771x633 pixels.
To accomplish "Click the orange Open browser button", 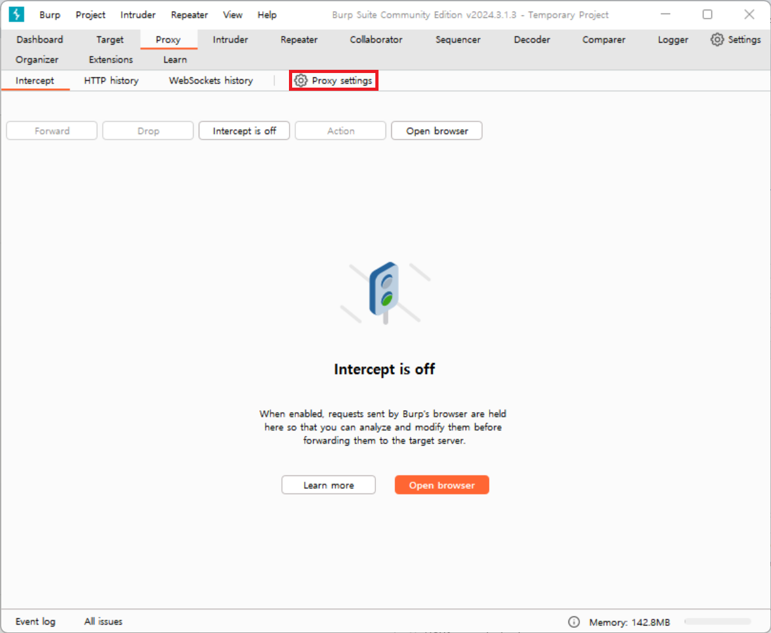I will (x=442, y=485).
